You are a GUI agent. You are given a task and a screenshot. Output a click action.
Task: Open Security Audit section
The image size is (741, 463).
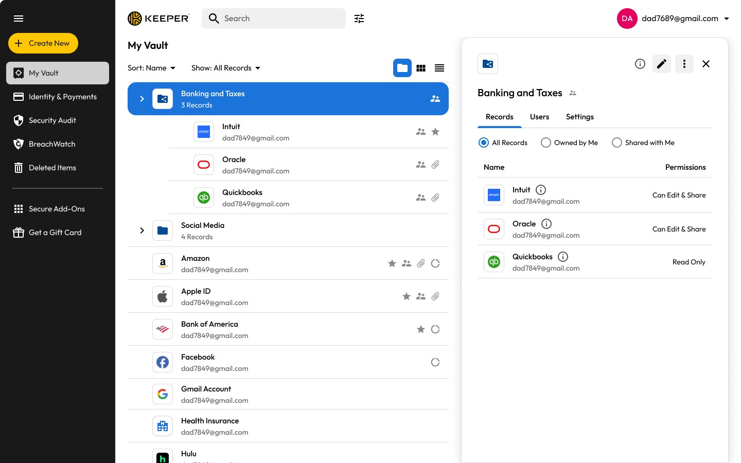[51, 120]
